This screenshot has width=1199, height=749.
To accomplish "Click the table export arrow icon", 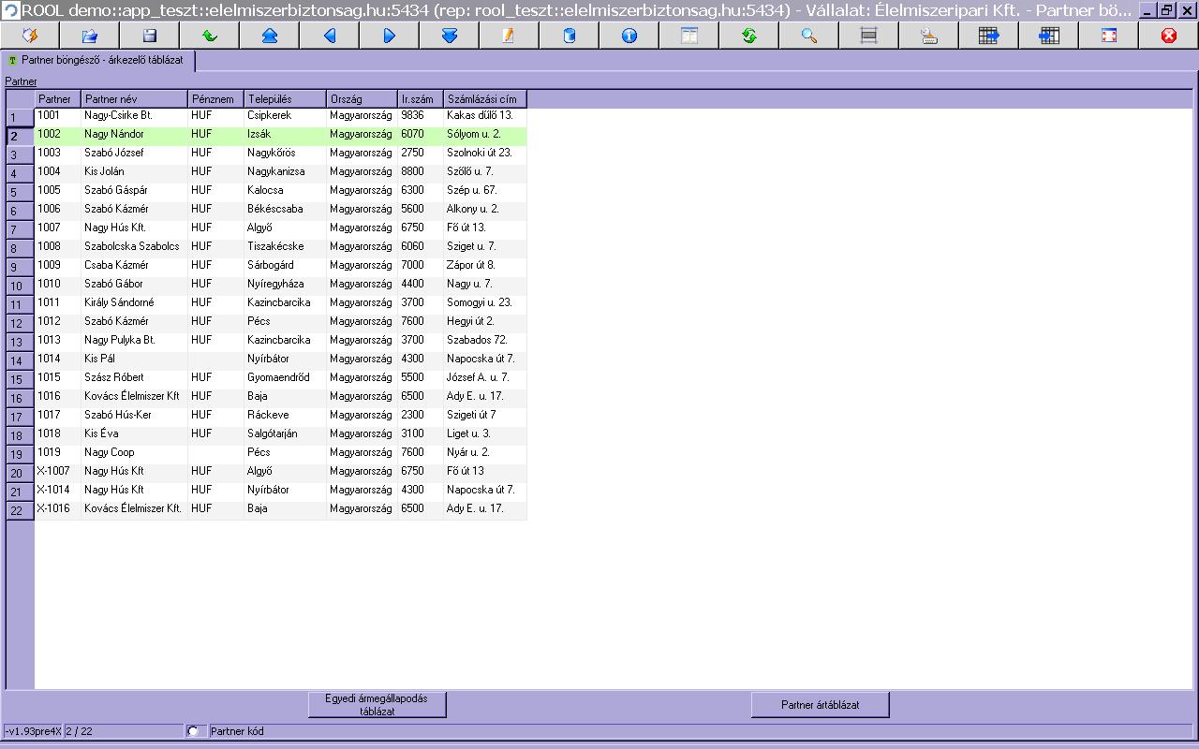I will [x=988, y=36].
